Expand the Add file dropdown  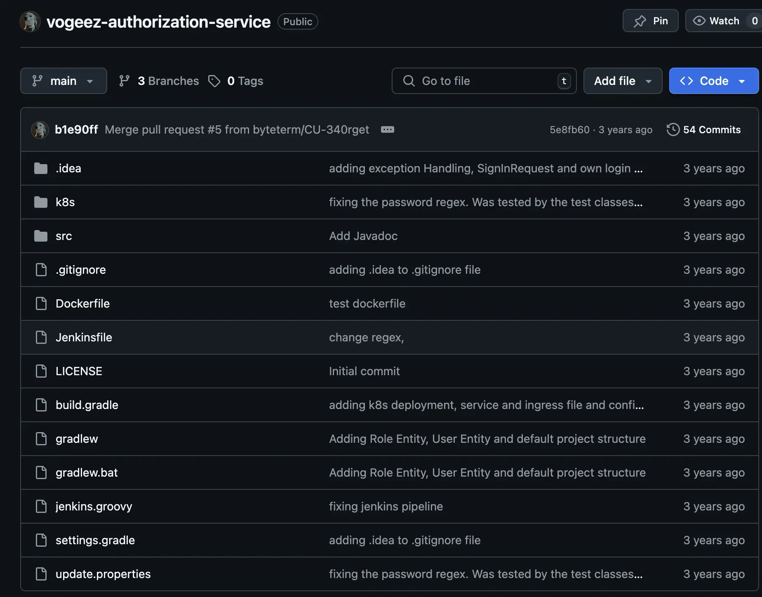[622, 81]
